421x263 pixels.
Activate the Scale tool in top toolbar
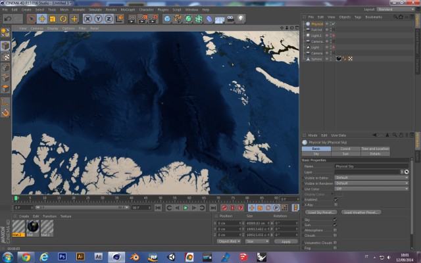pyautogui.click(x=53, y=19)
